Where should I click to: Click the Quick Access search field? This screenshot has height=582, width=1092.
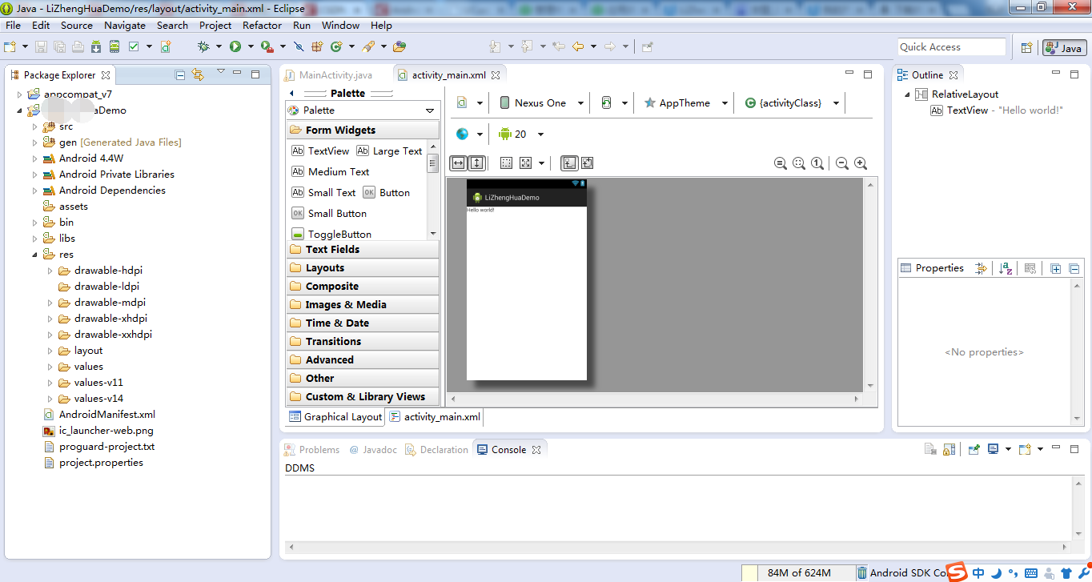951,47
